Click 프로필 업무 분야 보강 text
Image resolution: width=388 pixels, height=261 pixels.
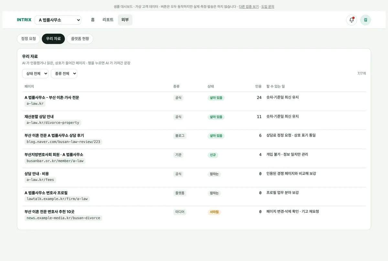pos(282,193)
